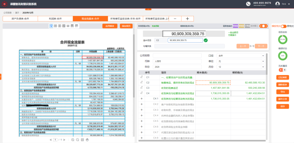Click the 上一个 previous button
The height and width of the screenshot is (143, 294).
(x=243, y=46)
